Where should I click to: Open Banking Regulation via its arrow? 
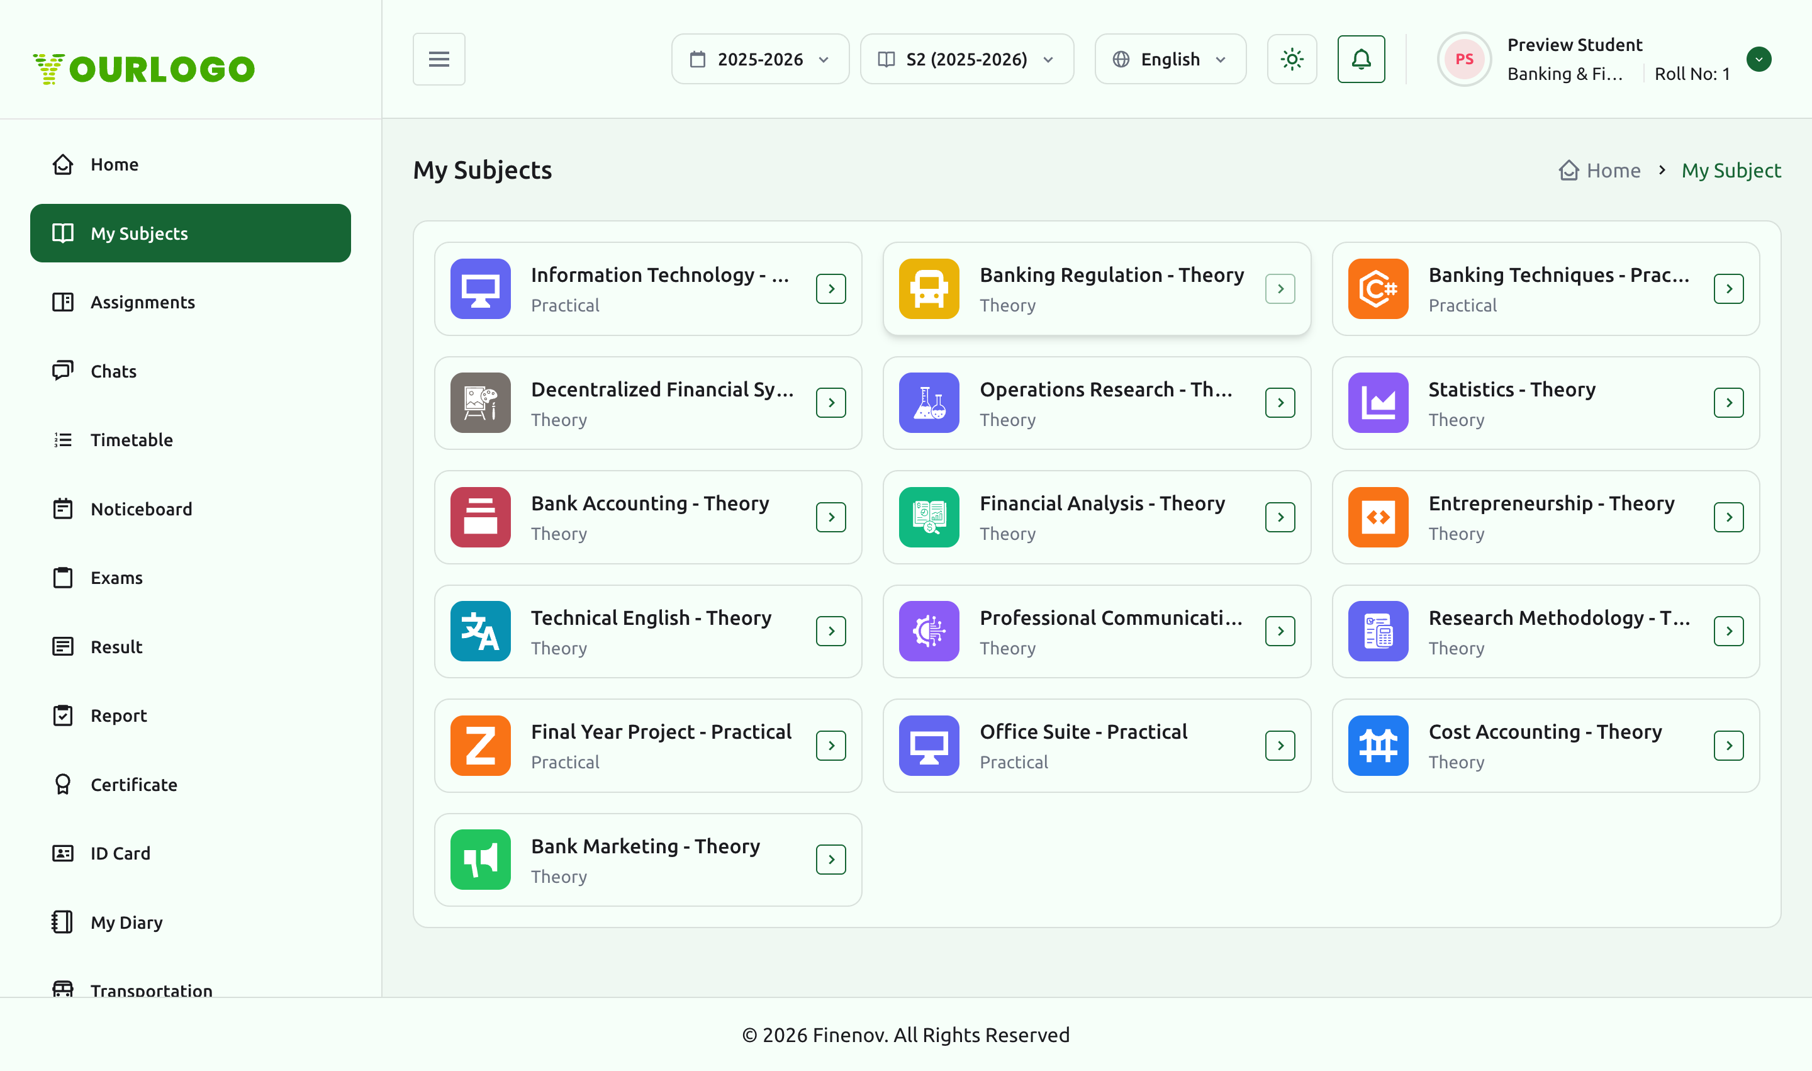pyautogui.click(x=1280, y=289)
